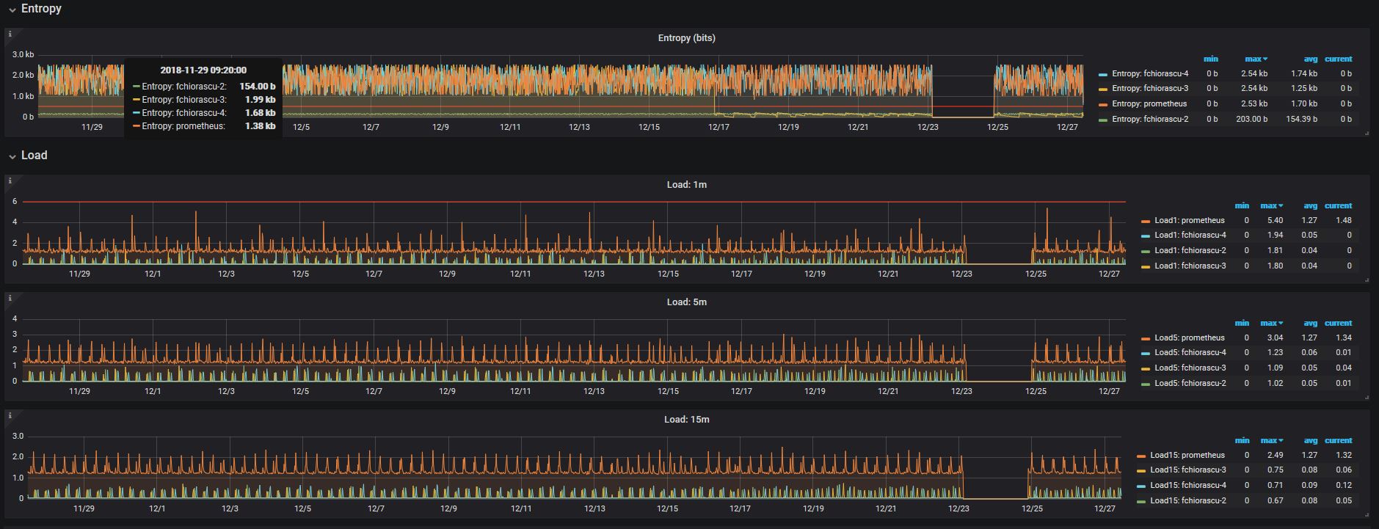Sort Load: 1m legend by max
The image size is (1379, 529).
click(x=1271, y=205)
